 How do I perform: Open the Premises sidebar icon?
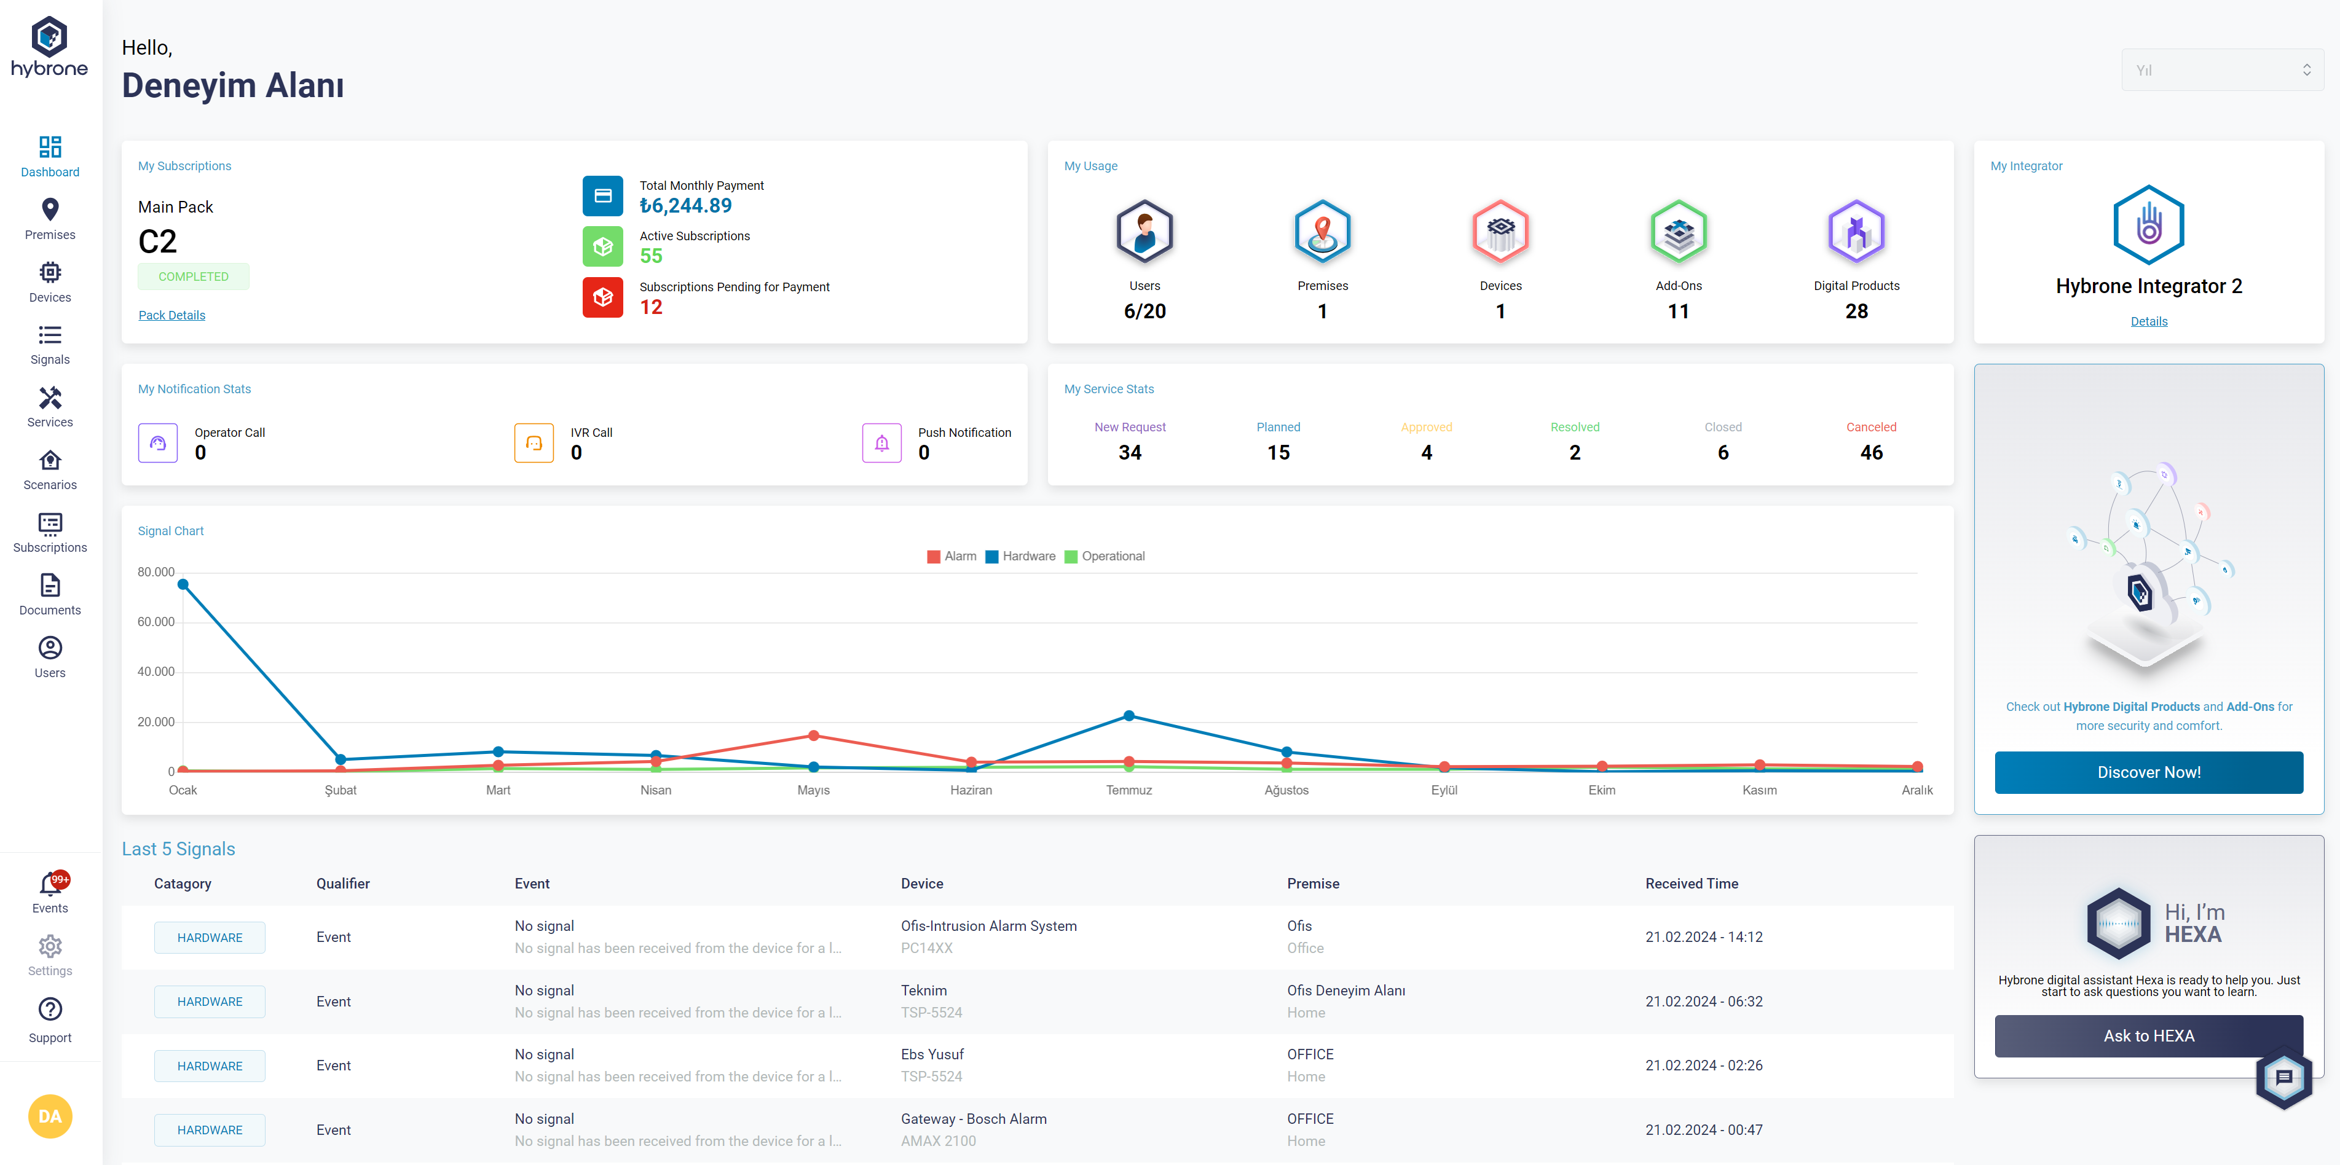[50, 210]
